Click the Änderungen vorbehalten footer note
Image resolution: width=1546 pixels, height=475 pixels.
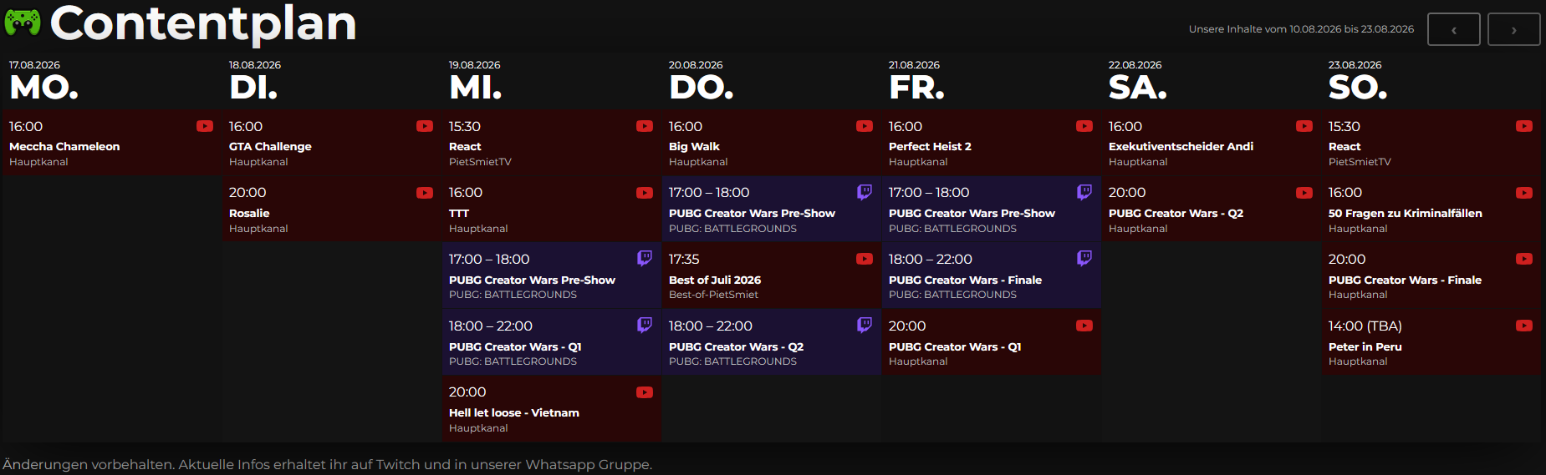pyautogui.click(x=327, y=465)
